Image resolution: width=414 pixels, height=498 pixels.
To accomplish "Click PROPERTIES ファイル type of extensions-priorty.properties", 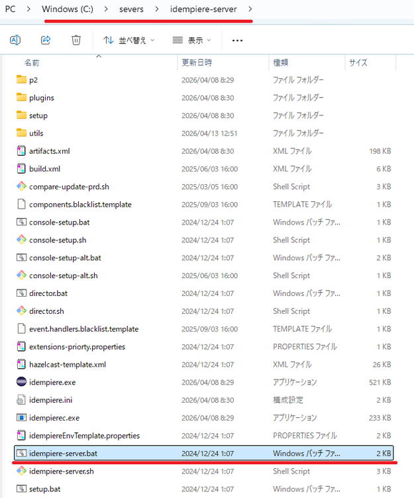I will click(305, 346).
